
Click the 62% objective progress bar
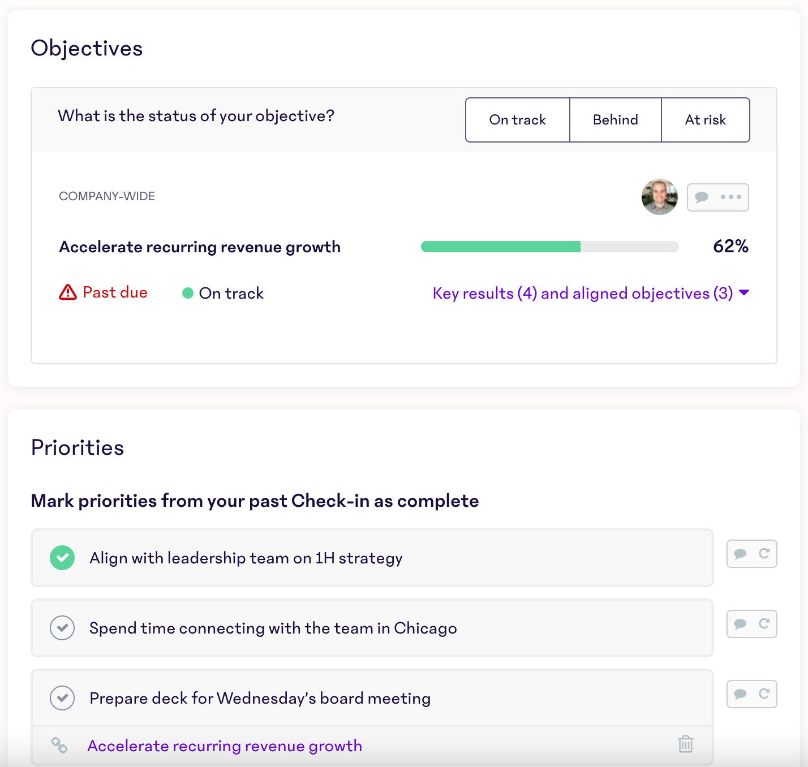click(549, 247)
